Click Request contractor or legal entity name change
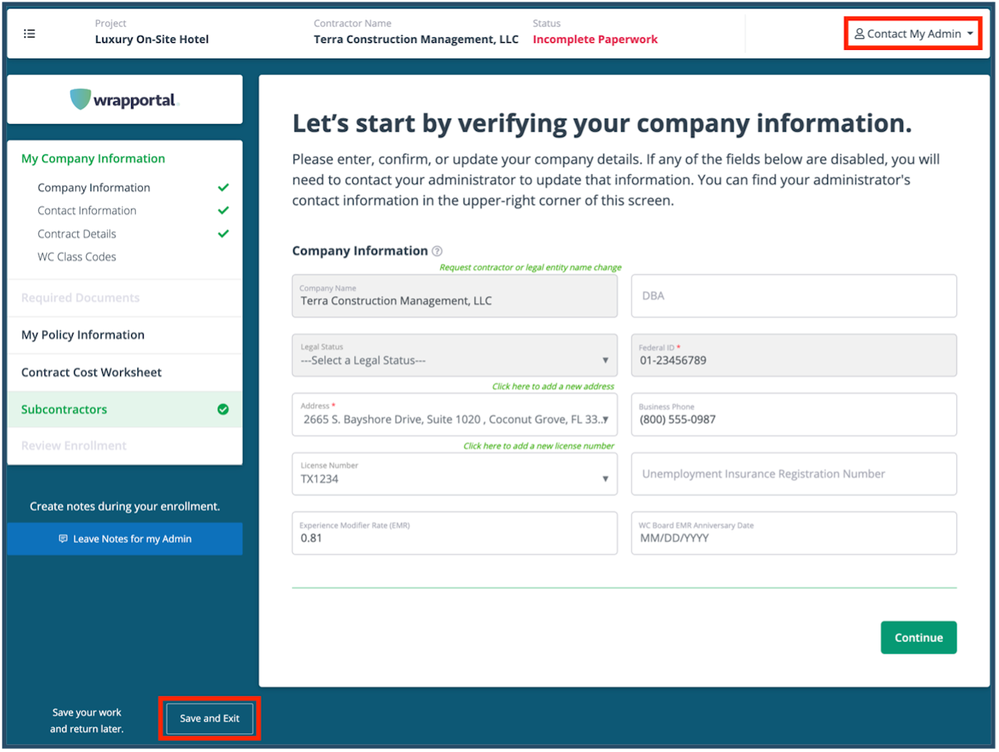Image resolution: width=999 pixels, height=752 pixels. [530, 267]
